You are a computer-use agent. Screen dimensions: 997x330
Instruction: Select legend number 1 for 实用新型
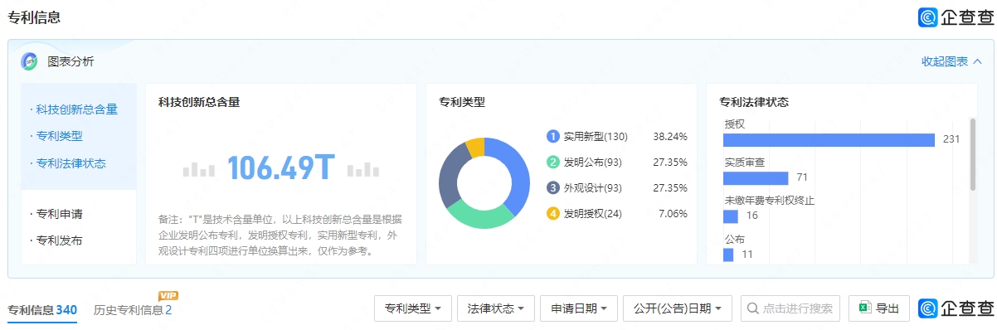point(553,136)
